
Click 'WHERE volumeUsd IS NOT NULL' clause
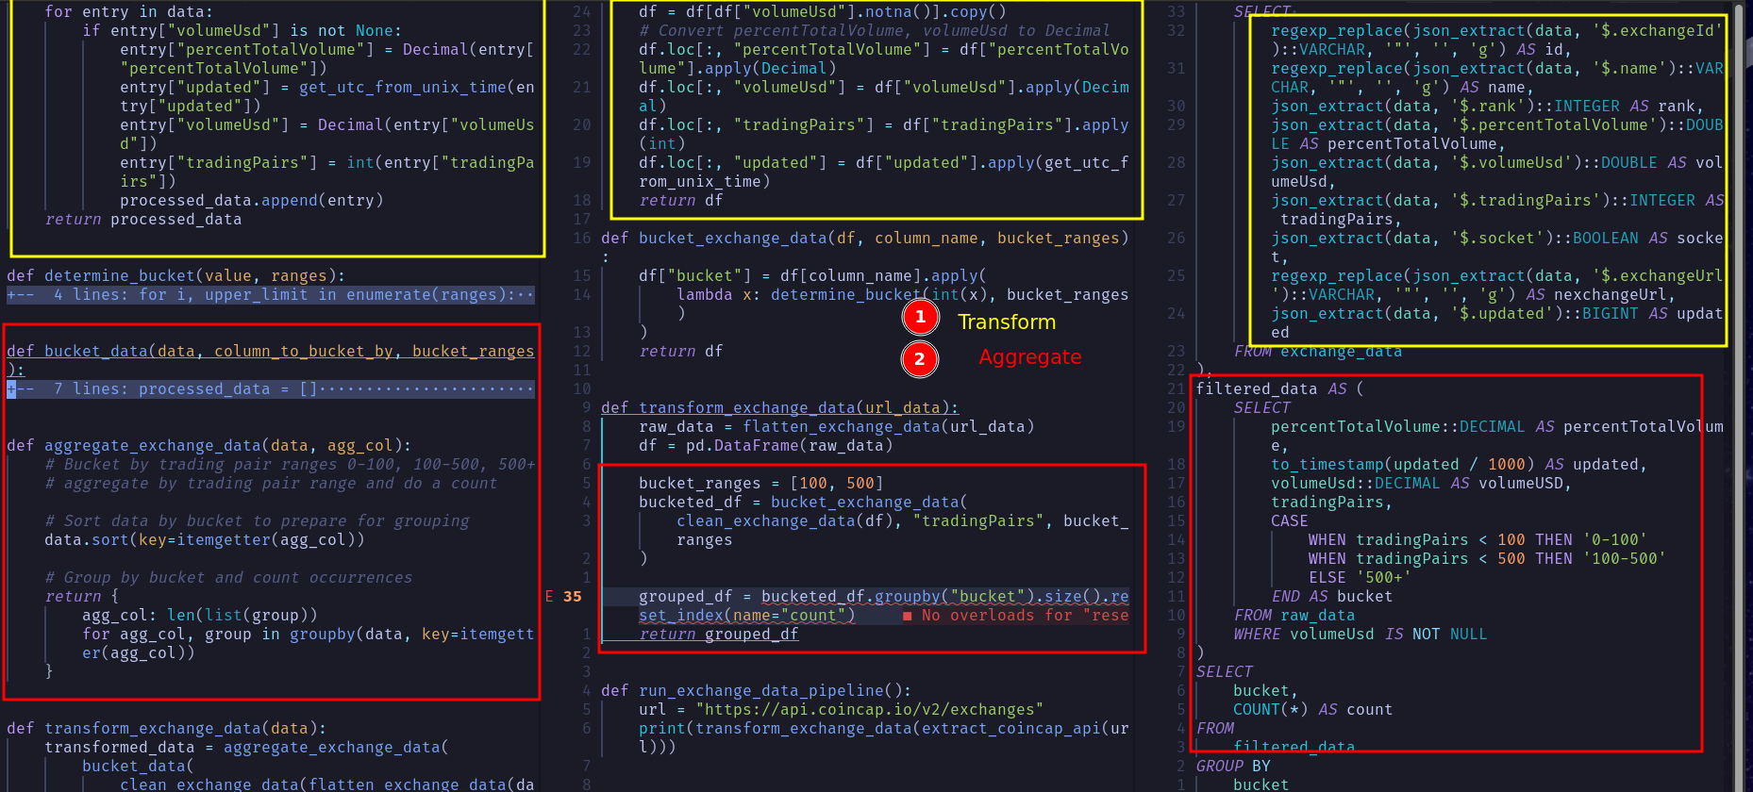coord(1360,635)
